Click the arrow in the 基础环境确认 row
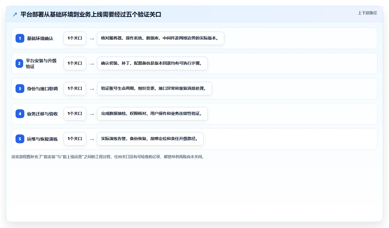The image size is (389, 228). [x=92, y=39]
